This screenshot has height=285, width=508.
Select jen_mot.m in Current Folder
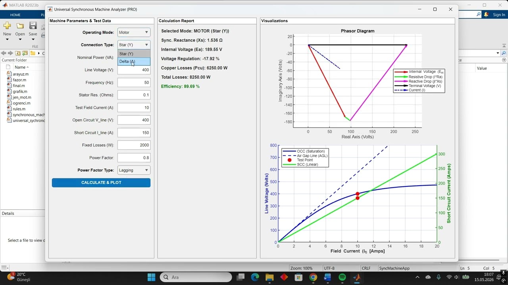click(x=22, y=97)
